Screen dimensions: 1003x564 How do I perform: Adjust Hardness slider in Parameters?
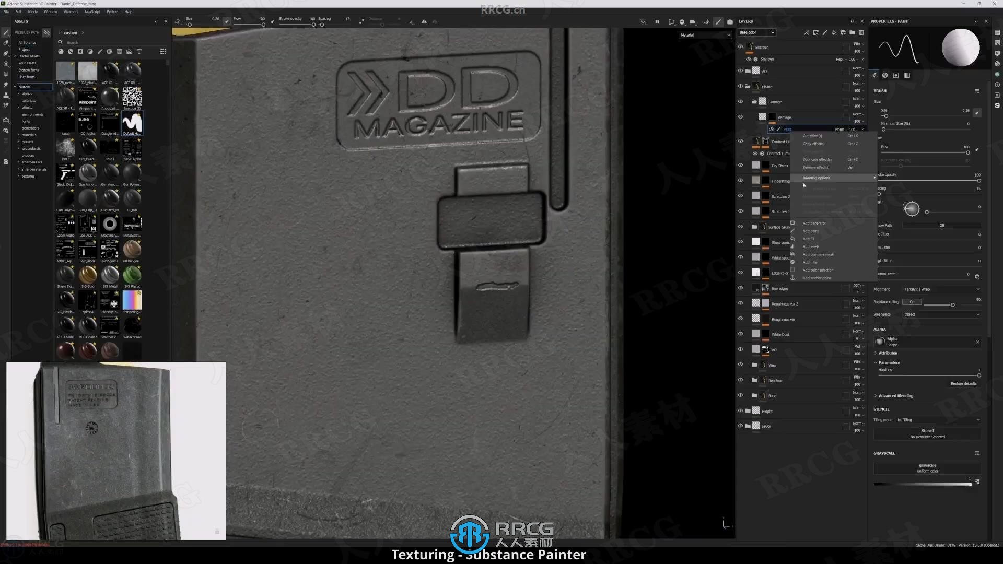929,375
